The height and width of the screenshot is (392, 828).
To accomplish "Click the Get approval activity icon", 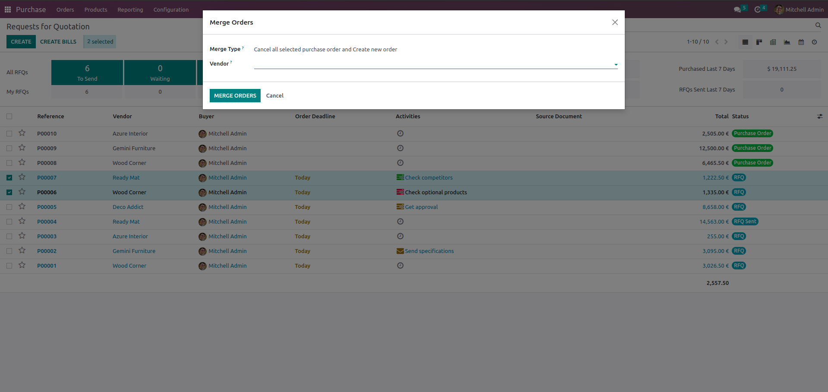I will (x=400, y=207).
